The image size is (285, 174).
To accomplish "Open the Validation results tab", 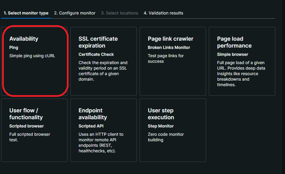I will [x=163, y=13].
